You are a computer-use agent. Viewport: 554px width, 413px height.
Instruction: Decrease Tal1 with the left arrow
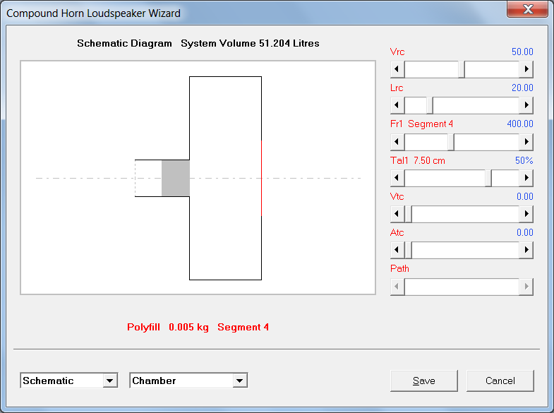(397, 178)
